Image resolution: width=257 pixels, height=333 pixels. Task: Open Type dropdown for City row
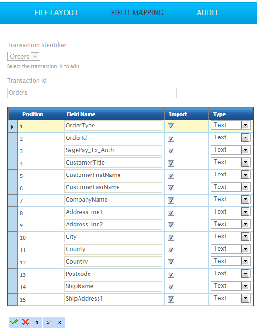click(245, 236)
